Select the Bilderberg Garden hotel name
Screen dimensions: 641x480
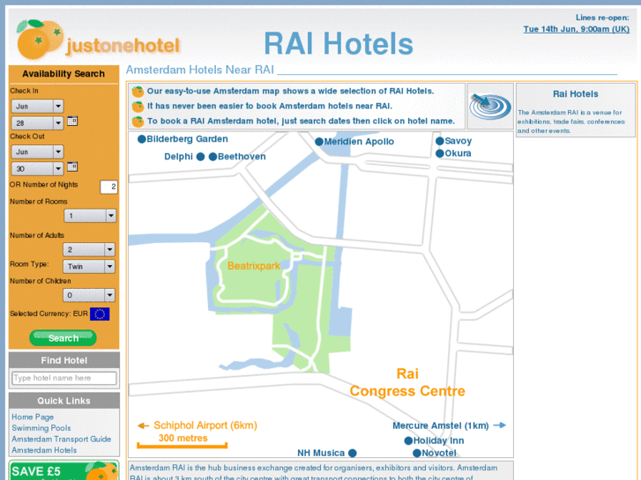pyautogui.click(x=187, y=139)
